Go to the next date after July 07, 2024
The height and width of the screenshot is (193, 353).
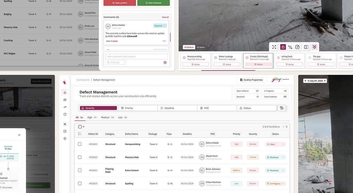325,81
